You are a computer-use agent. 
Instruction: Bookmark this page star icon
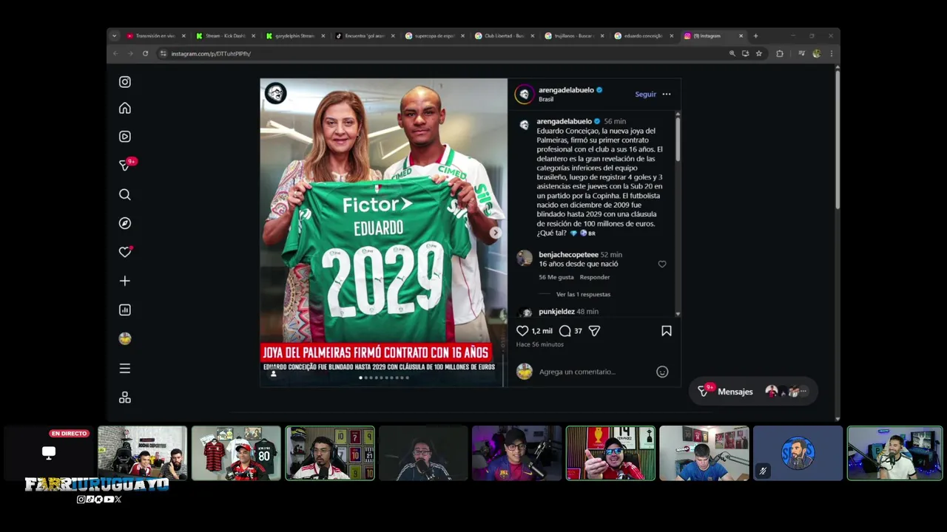pos(759,53)
